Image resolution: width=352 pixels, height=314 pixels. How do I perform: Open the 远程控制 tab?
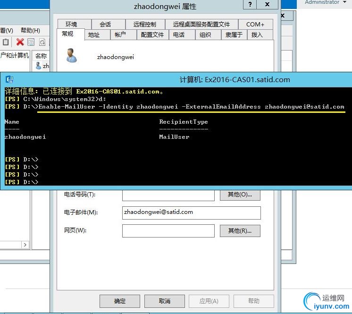[x=145, y=24]
